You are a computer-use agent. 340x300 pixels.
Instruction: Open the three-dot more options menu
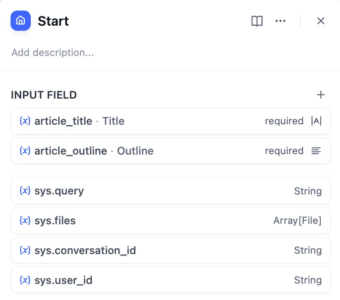pyautogui.click(x=280, y=21)
